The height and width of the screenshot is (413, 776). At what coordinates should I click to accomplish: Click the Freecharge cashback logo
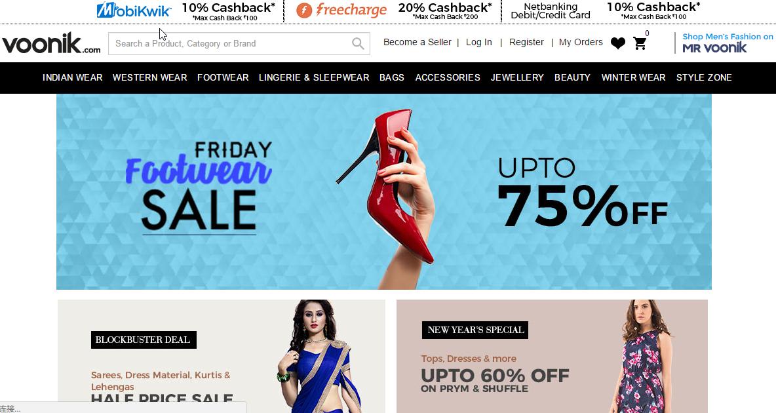(x=341, y=10)
